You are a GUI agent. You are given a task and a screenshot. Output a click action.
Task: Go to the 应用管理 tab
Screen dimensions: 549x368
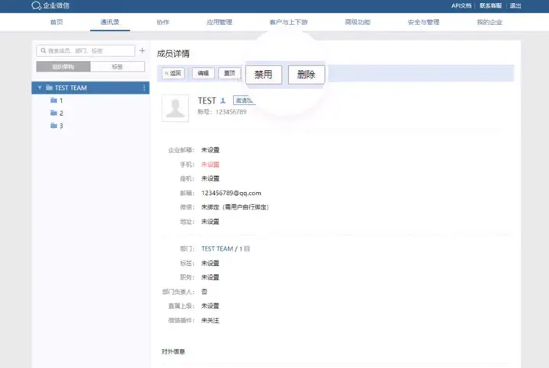click(219, 22)
